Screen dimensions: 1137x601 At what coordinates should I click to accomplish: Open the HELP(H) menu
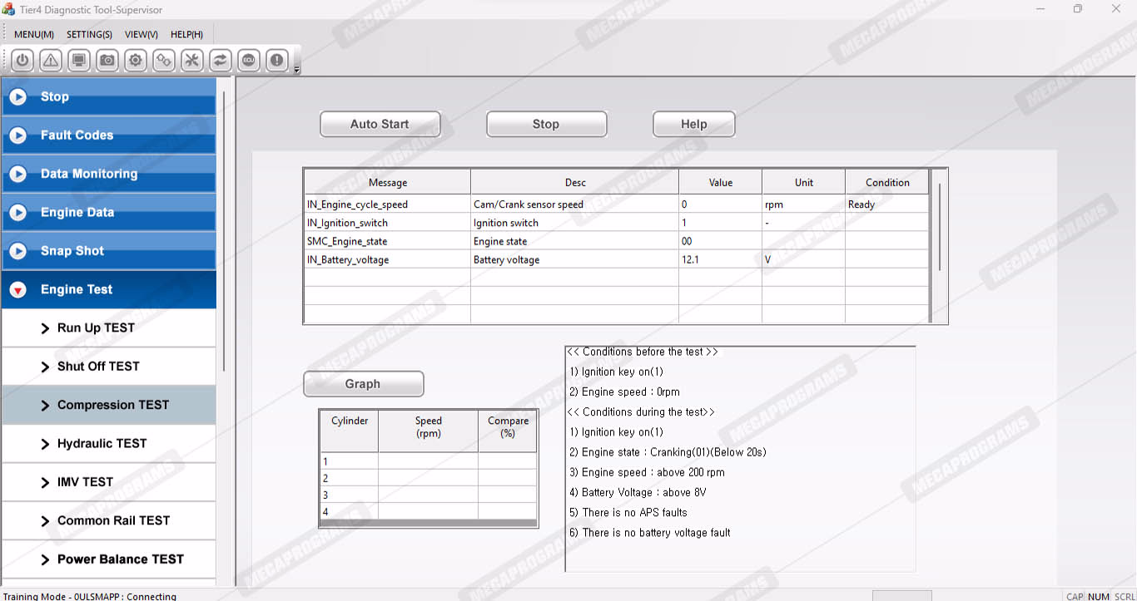[x=186, y=34]
